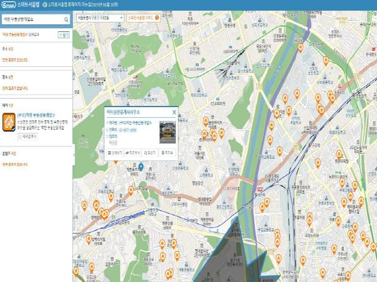
Task: Click the 지도복사 share button in popup
Action: (x=134, y=152)
